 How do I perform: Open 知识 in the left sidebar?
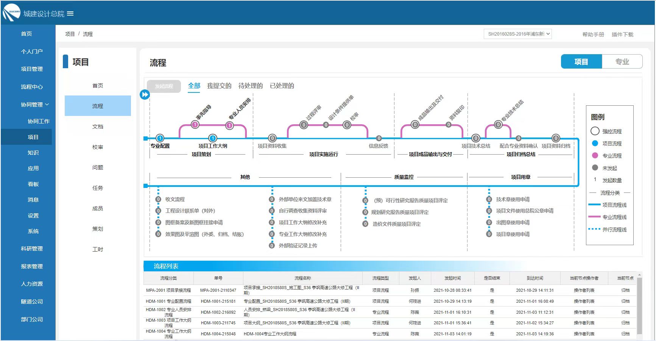[33, 153]
